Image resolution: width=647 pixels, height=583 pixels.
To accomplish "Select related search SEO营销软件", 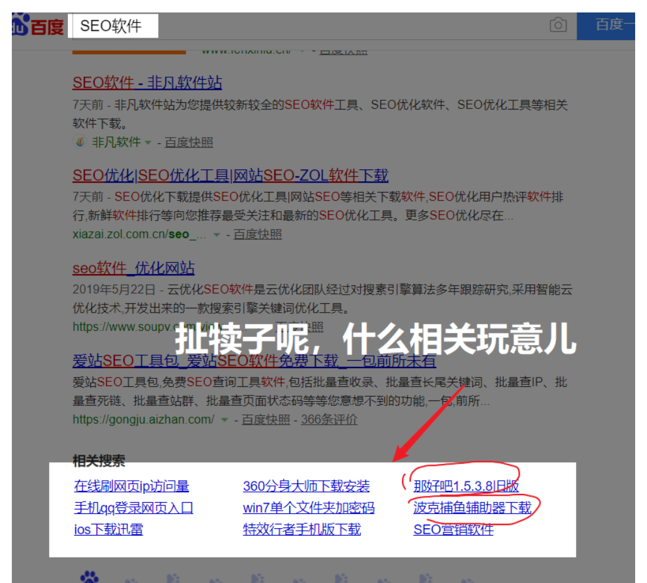I will [454, 529].
